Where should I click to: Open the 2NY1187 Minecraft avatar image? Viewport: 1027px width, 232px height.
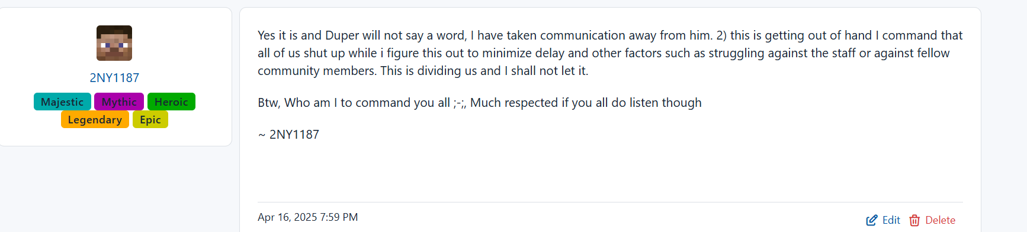[114, 43]
